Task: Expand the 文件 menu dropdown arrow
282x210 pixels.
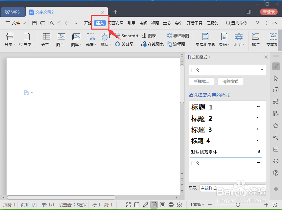Action: point(24,23)
